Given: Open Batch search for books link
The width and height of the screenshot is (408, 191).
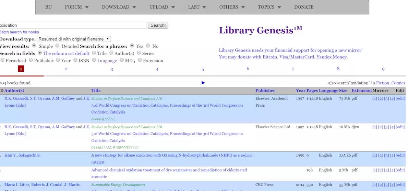Looking at the screenshot, I should pyautogui.click(x=19, y=32).
